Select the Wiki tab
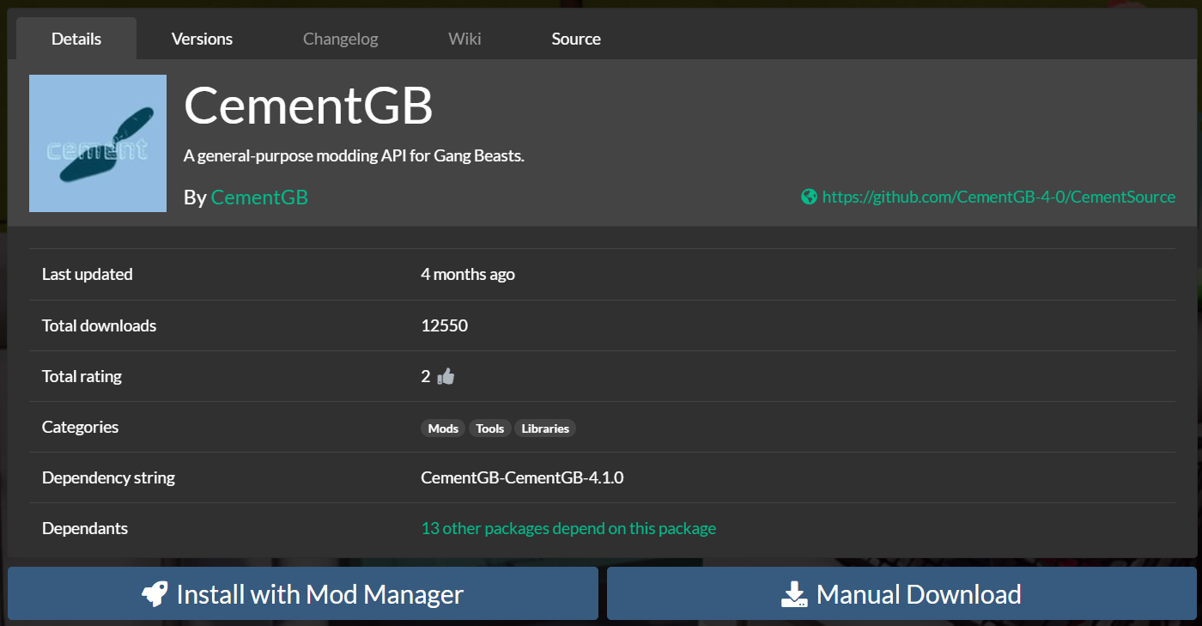 click(x=464, y=39)
